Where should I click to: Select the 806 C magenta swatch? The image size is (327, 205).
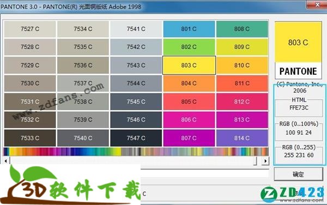(x=189, y=120)
